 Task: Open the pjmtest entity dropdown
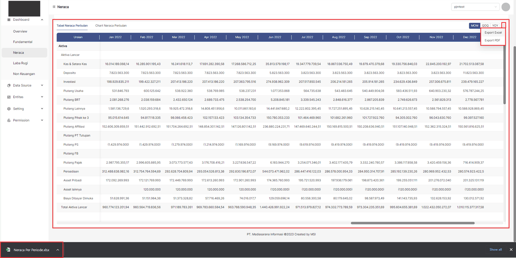pyautogui.click(x=475, y=7)
